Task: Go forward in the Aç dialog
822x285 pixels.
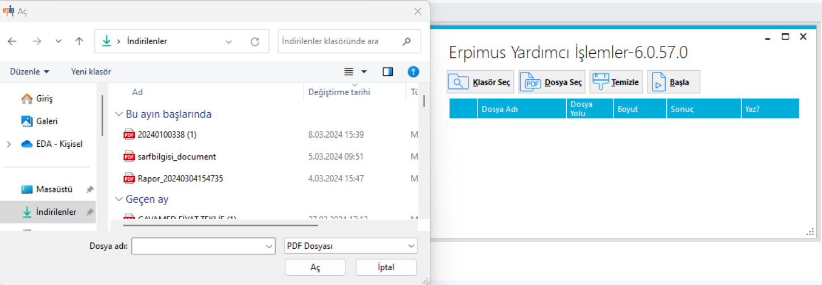Action: click(x=37, y=41)
